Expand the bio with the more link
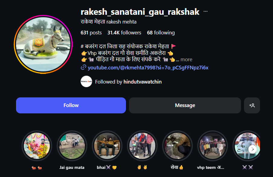The height and width of the screenshot is (177, 273). tap(186, 59)
